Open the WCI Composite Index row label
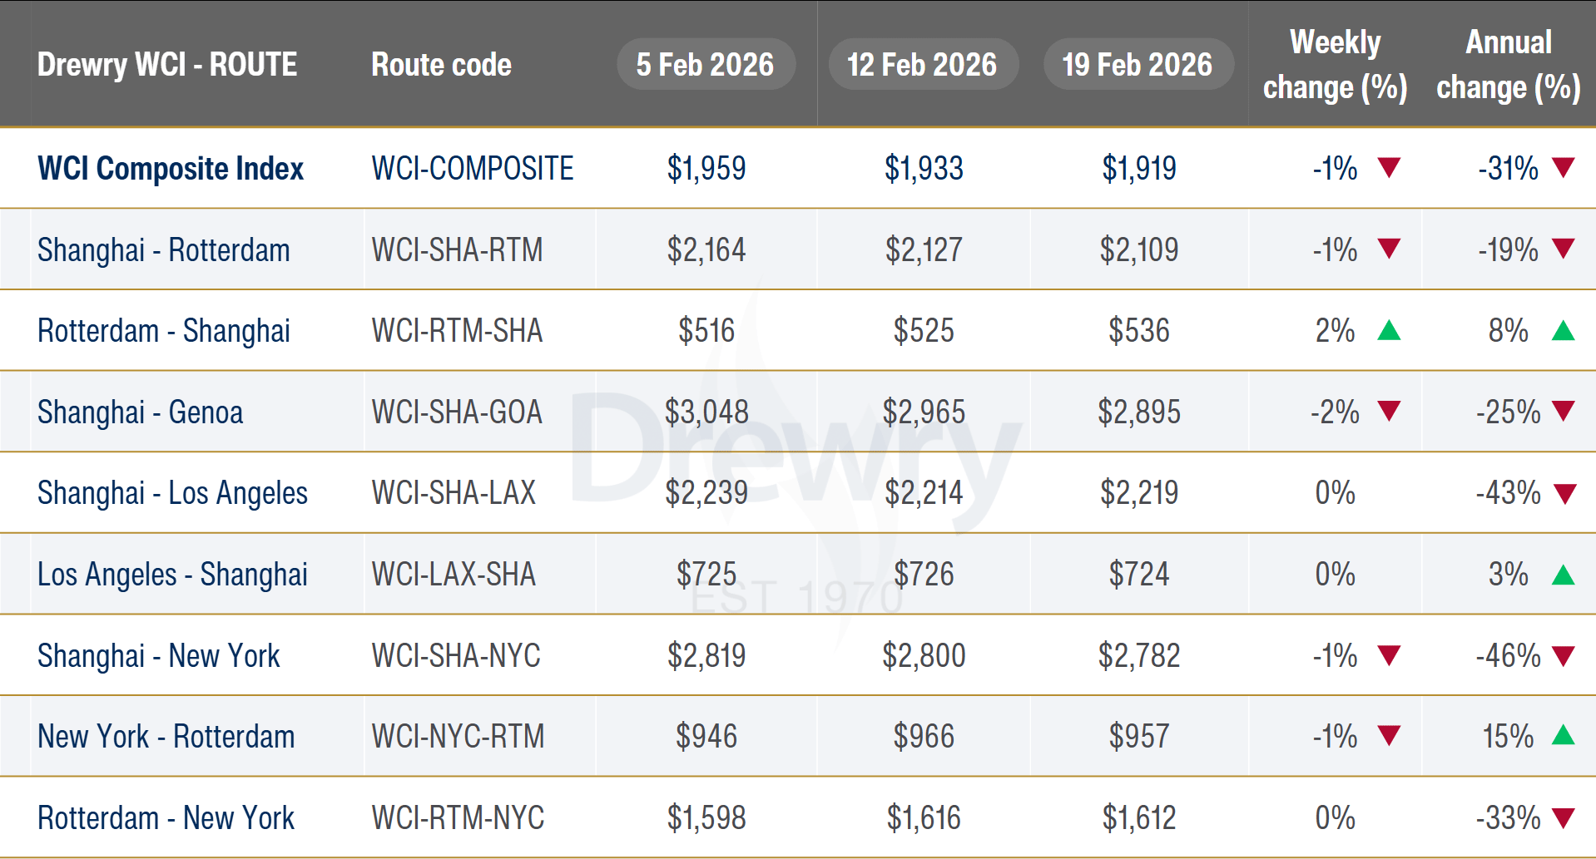The width and height of the screenshot is (1596, 859). click(x=171, y=169)
